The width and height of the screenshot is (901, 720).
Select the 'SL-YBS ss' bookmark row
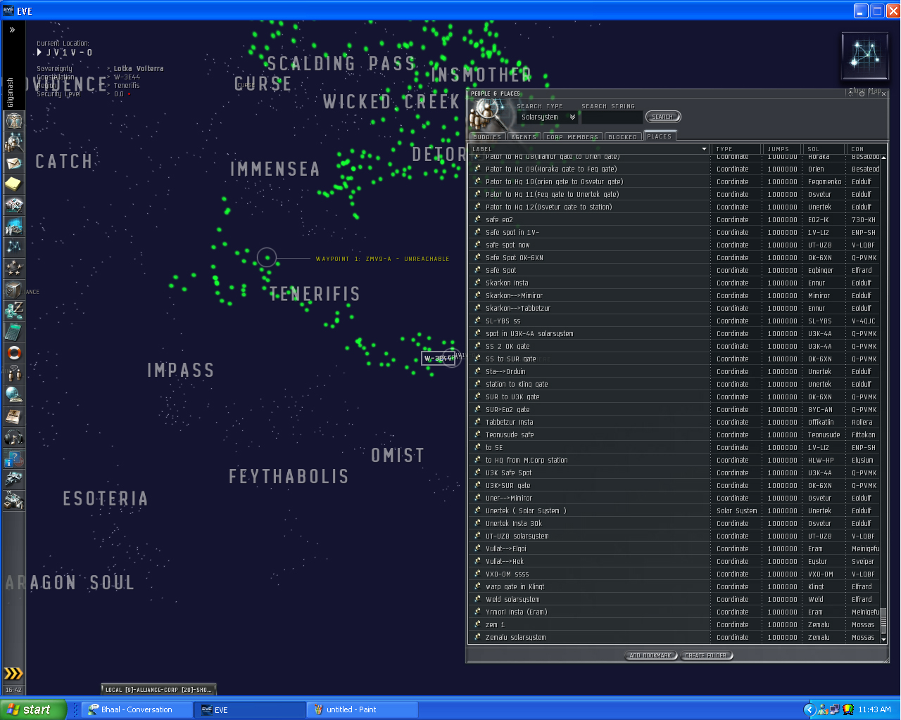point(674,321)
